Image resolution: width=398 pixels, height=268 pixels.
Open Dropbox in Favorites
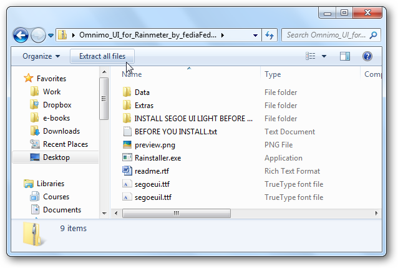(57, 105)
